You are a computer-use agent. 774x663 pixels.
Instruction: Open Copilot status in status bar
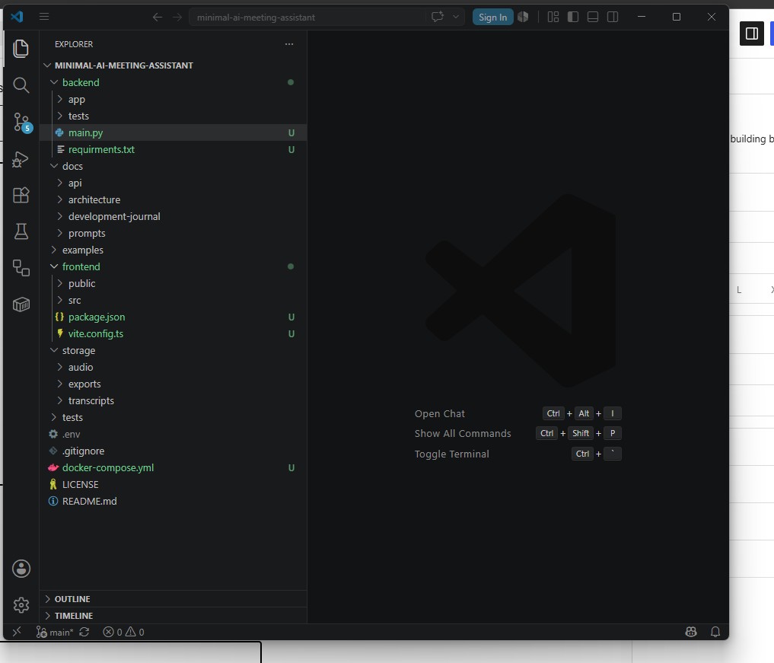pos(691,632)
